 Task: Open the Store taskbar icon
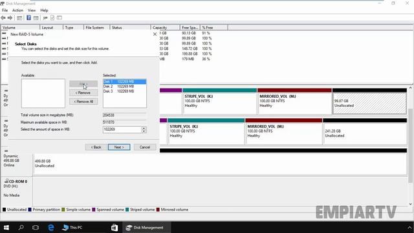point(114,227)
